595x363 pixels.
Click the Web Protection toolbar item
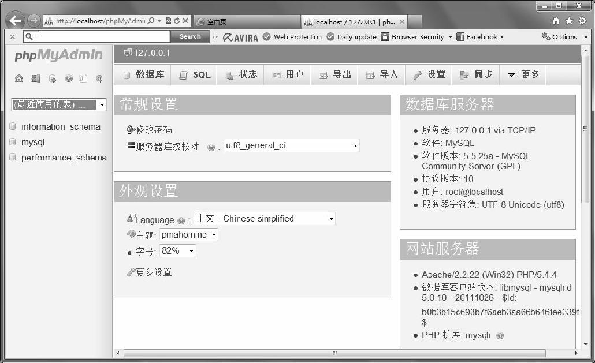(292, 37)
